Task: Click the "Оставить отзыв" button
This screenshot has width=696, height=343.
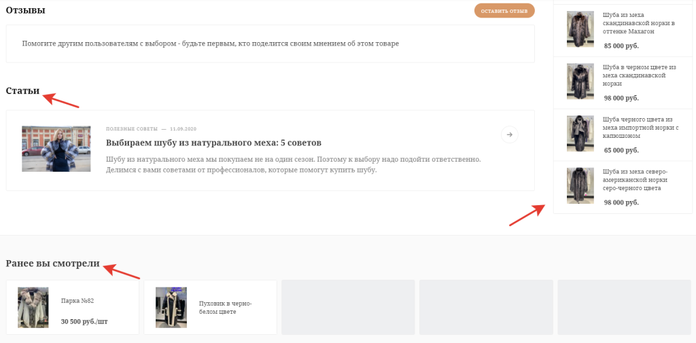Action: click(504, 11)
